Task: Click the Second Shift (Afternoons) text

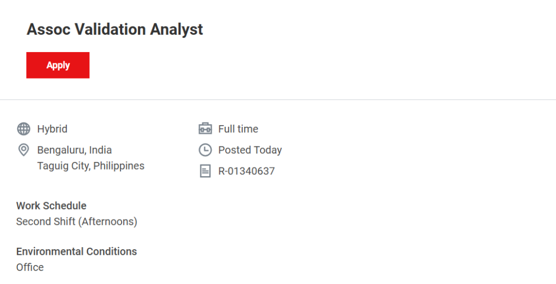Action: click(x=77, y=222)
